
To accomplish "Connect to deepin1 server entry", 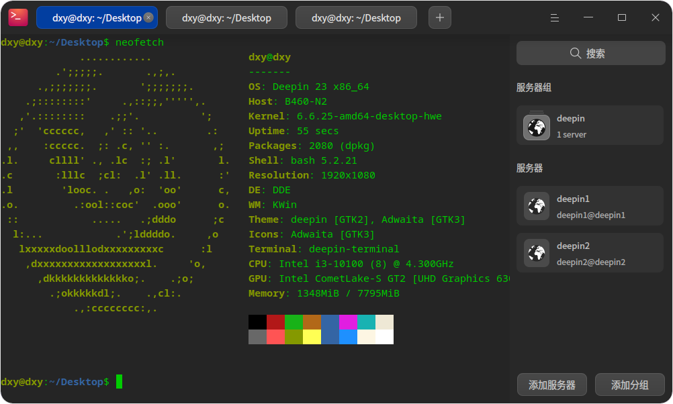I will coord(590,206).
